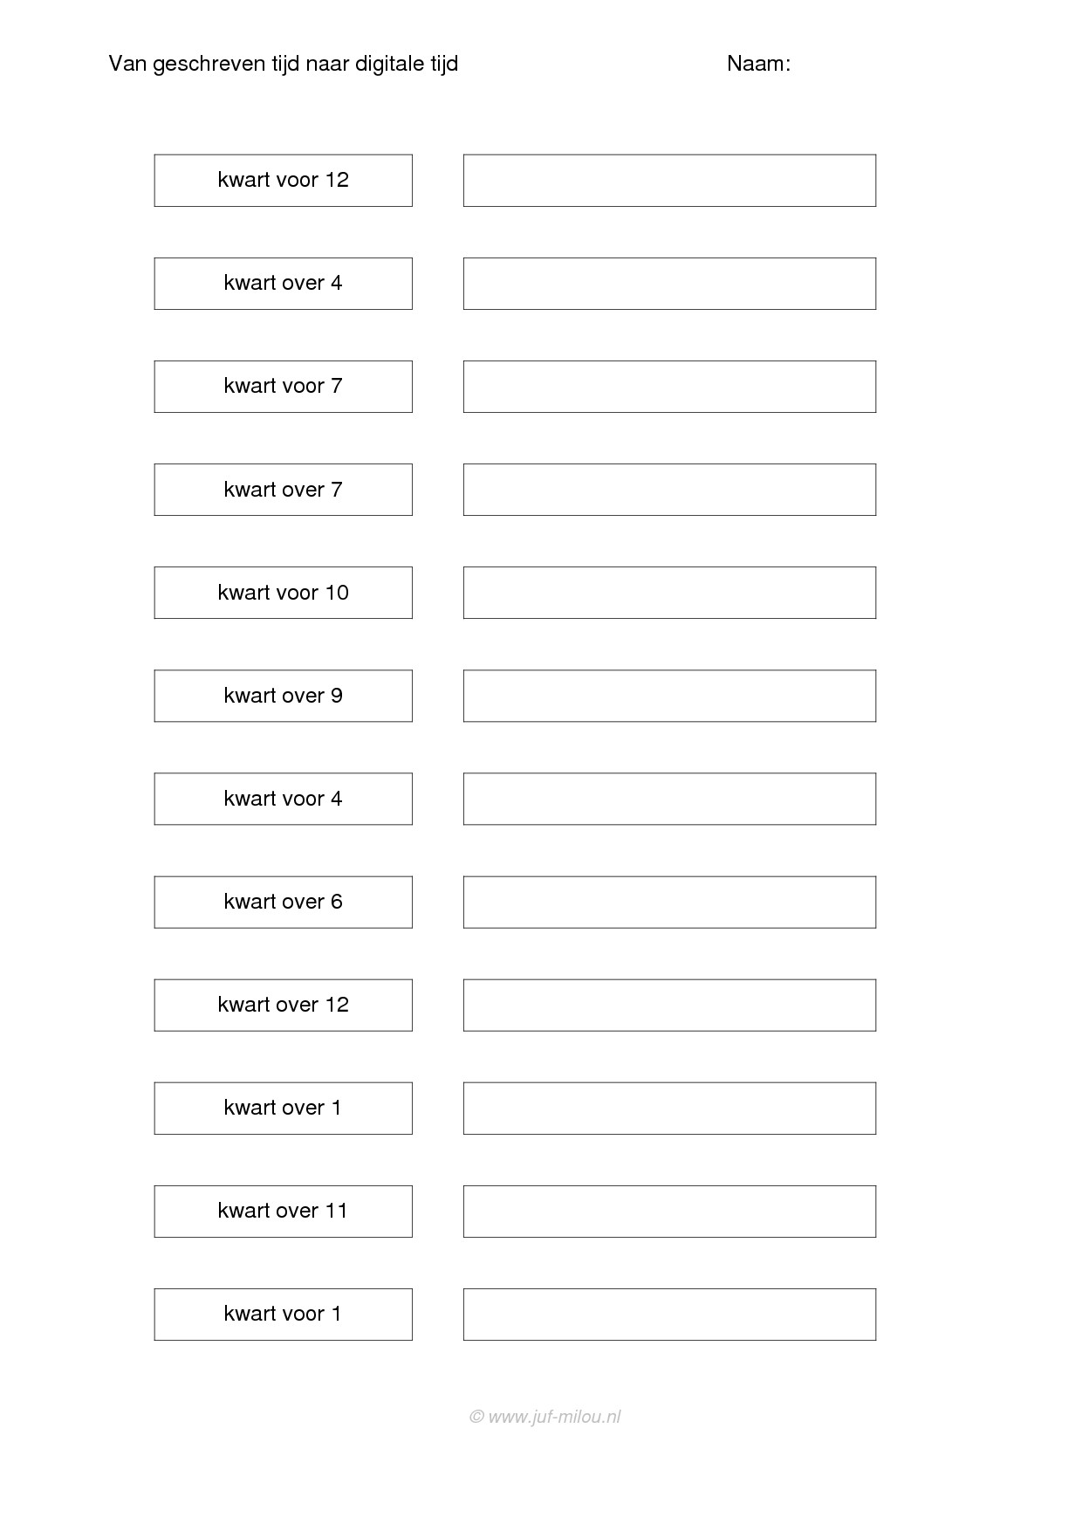Select the empty box beside kwart voor 1
The image size is (1082, 1531).
pyautogui.click(x=669, y=1314)
